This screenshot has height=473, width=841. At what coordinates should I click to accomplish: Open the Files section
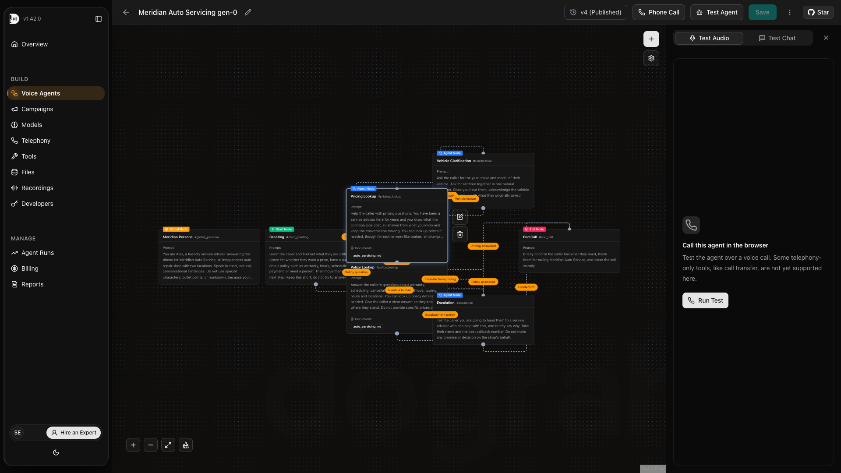(x=56, y=172)
